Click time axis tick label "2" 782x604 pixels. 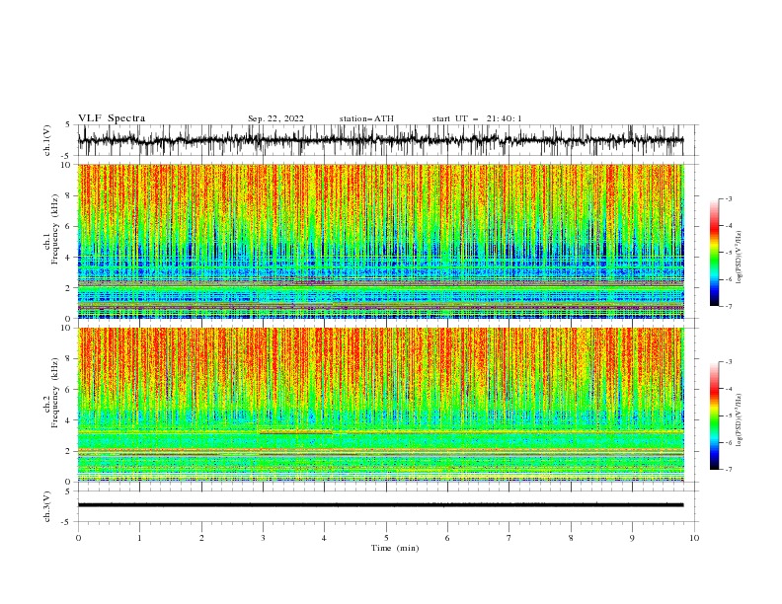[201, 538]
